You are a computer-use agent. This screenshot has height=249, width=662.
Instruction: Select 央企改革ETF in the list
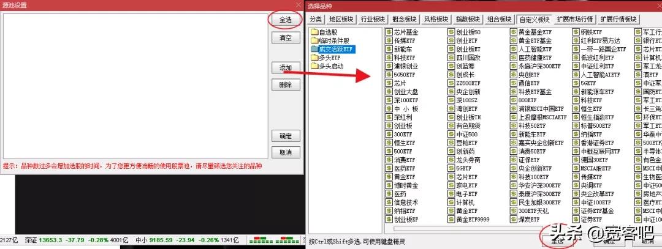[x=598, y=194]
